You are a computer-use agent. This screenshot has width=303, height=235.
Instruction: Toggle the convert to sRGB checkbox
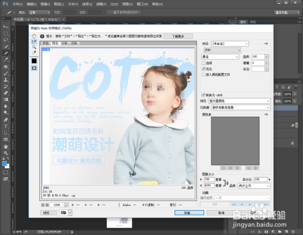204,95
